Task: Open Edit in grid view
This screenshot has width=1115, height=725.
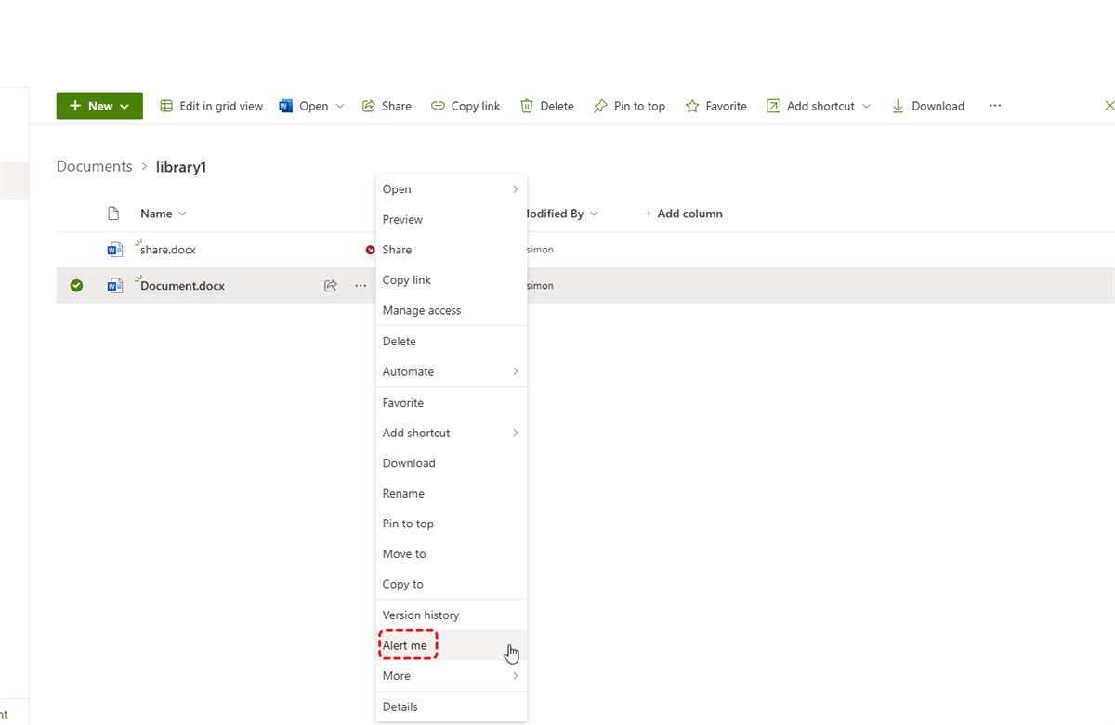Action: coord(212,106)
